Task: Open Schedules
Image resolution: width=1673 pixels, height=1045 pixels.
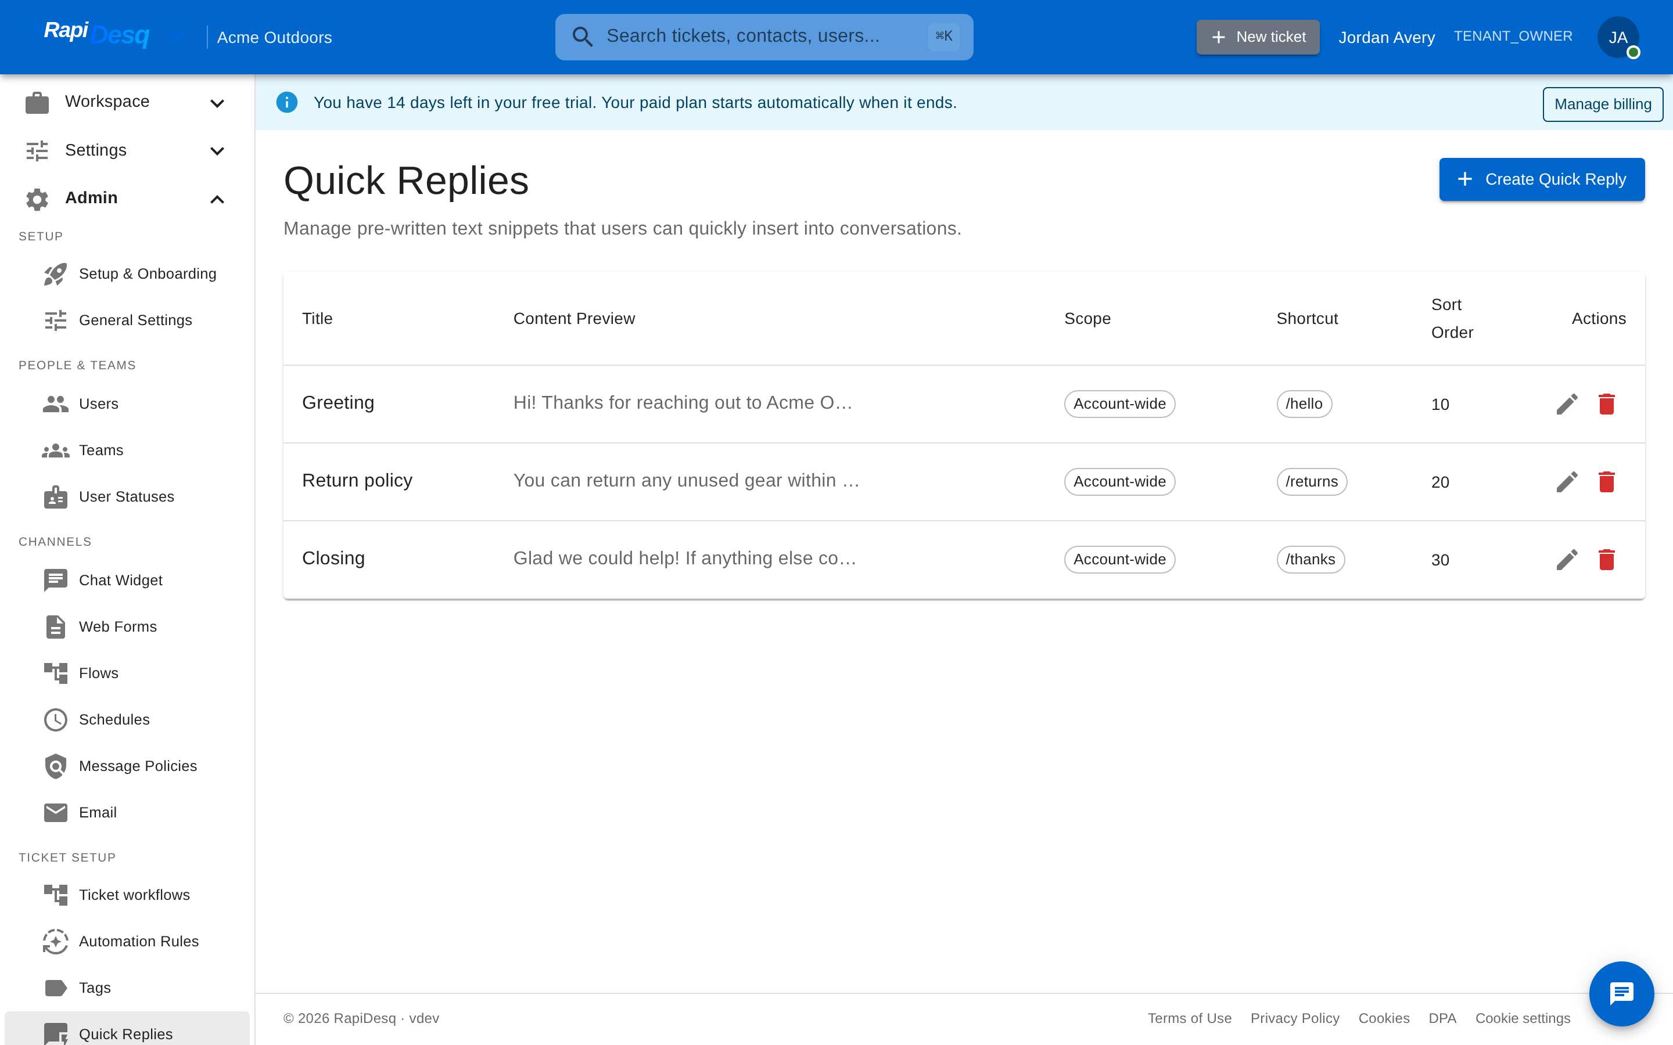Action: 127,719
